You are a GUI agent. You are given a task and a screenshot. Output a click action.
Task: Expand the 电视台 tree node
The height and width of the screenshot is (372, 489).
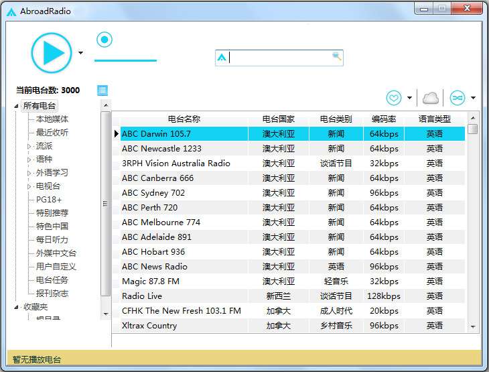point(29,186)
